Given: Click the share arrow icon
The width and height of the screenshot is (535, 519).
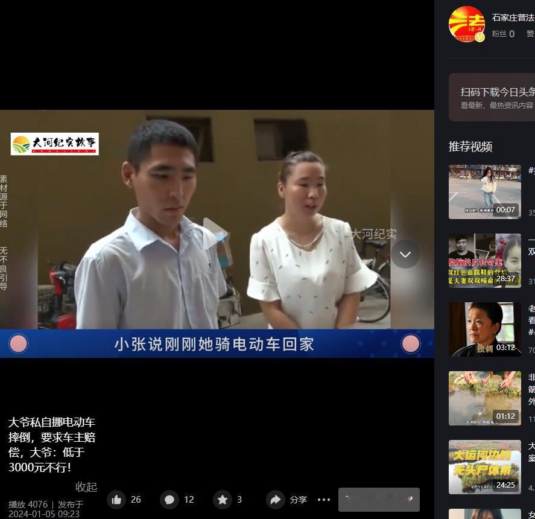Looking at the screenshot, I should coord(276,500).
